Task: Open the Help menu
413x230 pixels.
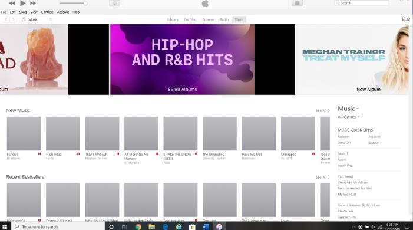Action: pos(76,12)
